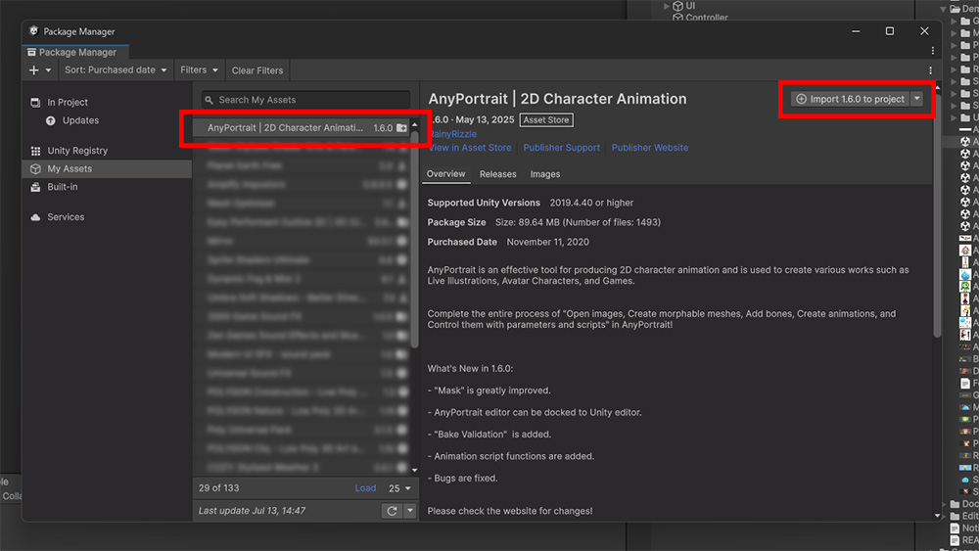
Task: Click Import 1.6.0 to project button
Action: (851, 99)
